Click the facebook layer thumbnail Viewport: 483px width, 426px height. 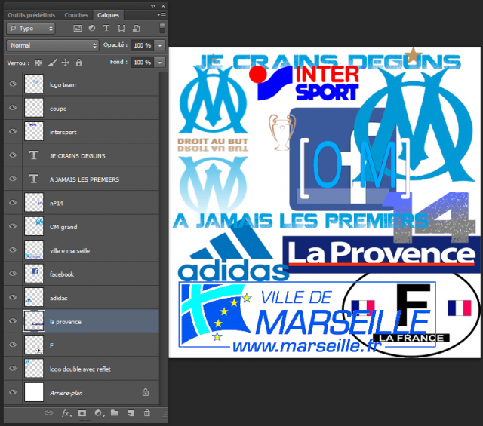34,274
